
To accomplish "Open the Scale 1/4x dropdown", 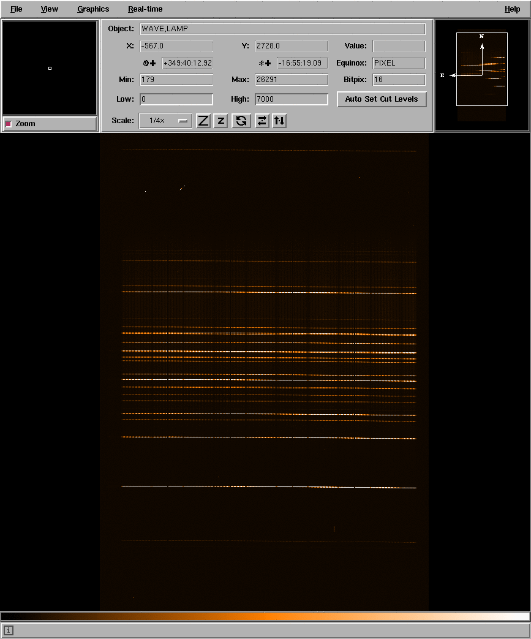I will 165,121.
